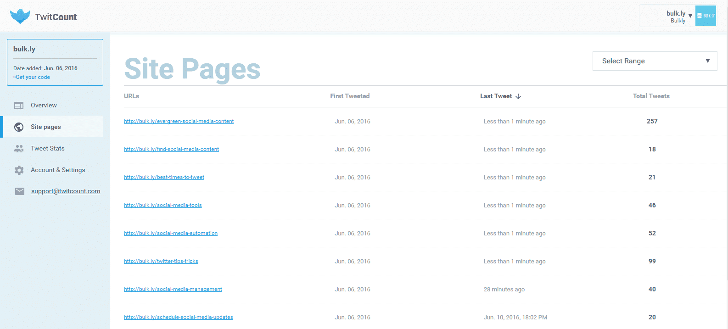Click '28 minutes ago' last tweet cell
This screenshot has height=329, width=728.
tap(504, 289)
